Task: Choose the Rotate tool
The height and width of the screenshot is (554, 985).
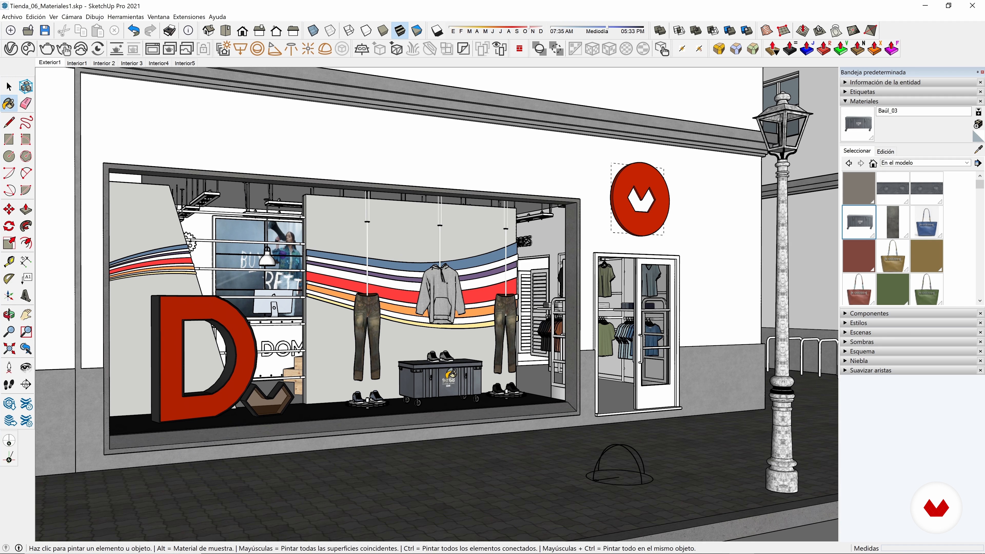Action: 9,226
